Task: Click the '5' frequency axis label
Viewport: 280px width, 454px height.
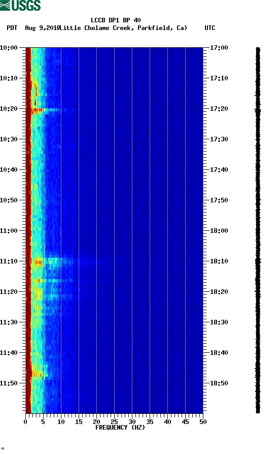Action: coord(43,422)
